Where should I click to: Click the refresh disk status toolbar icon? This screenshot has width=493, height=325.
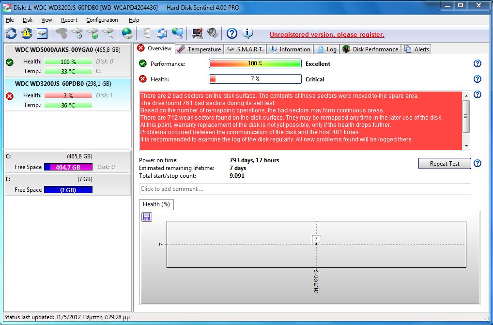tap(11, 33)
